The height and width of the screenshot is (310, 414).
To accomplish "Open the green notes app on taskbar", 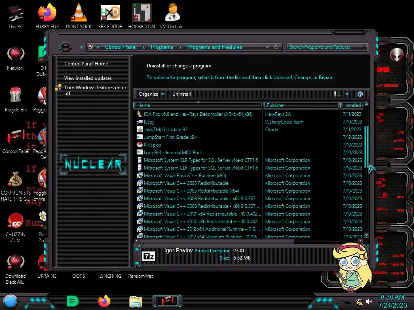I will [73, 301].
